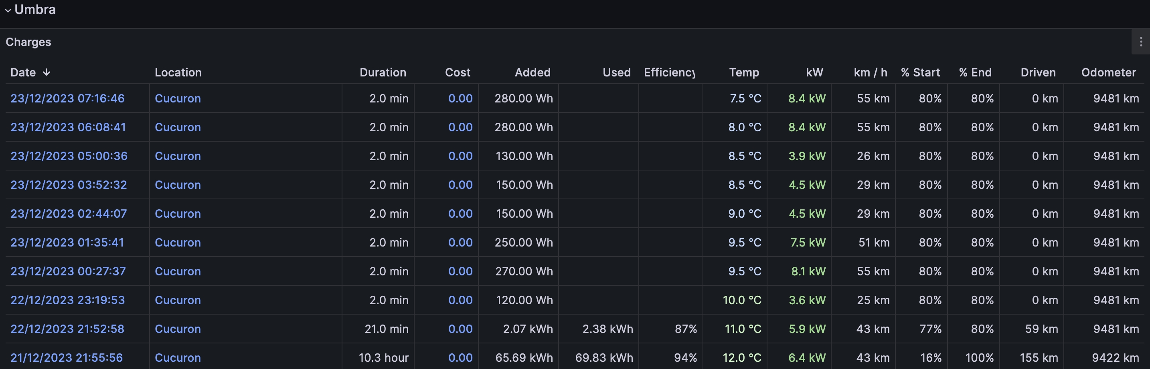The image size is (1150, 369).
Task: Click Cucuron location in the last row
Action: (178, 357)
